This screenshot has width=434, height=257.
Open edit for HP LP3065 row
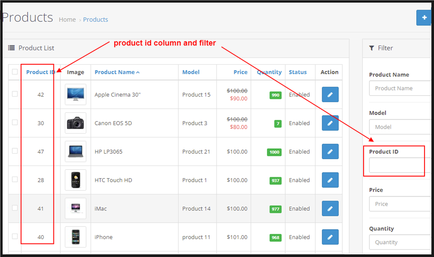pyautogui.click(x=330, y=152)
